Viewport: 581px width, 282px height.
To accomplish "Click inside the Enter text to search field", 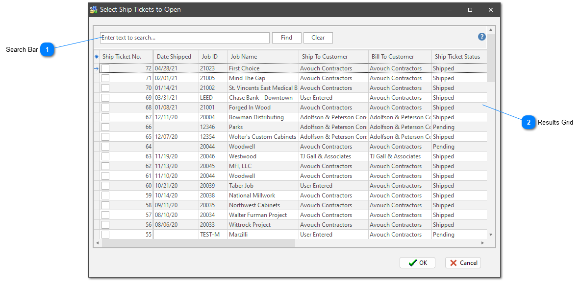I will (x=184, y=37).
